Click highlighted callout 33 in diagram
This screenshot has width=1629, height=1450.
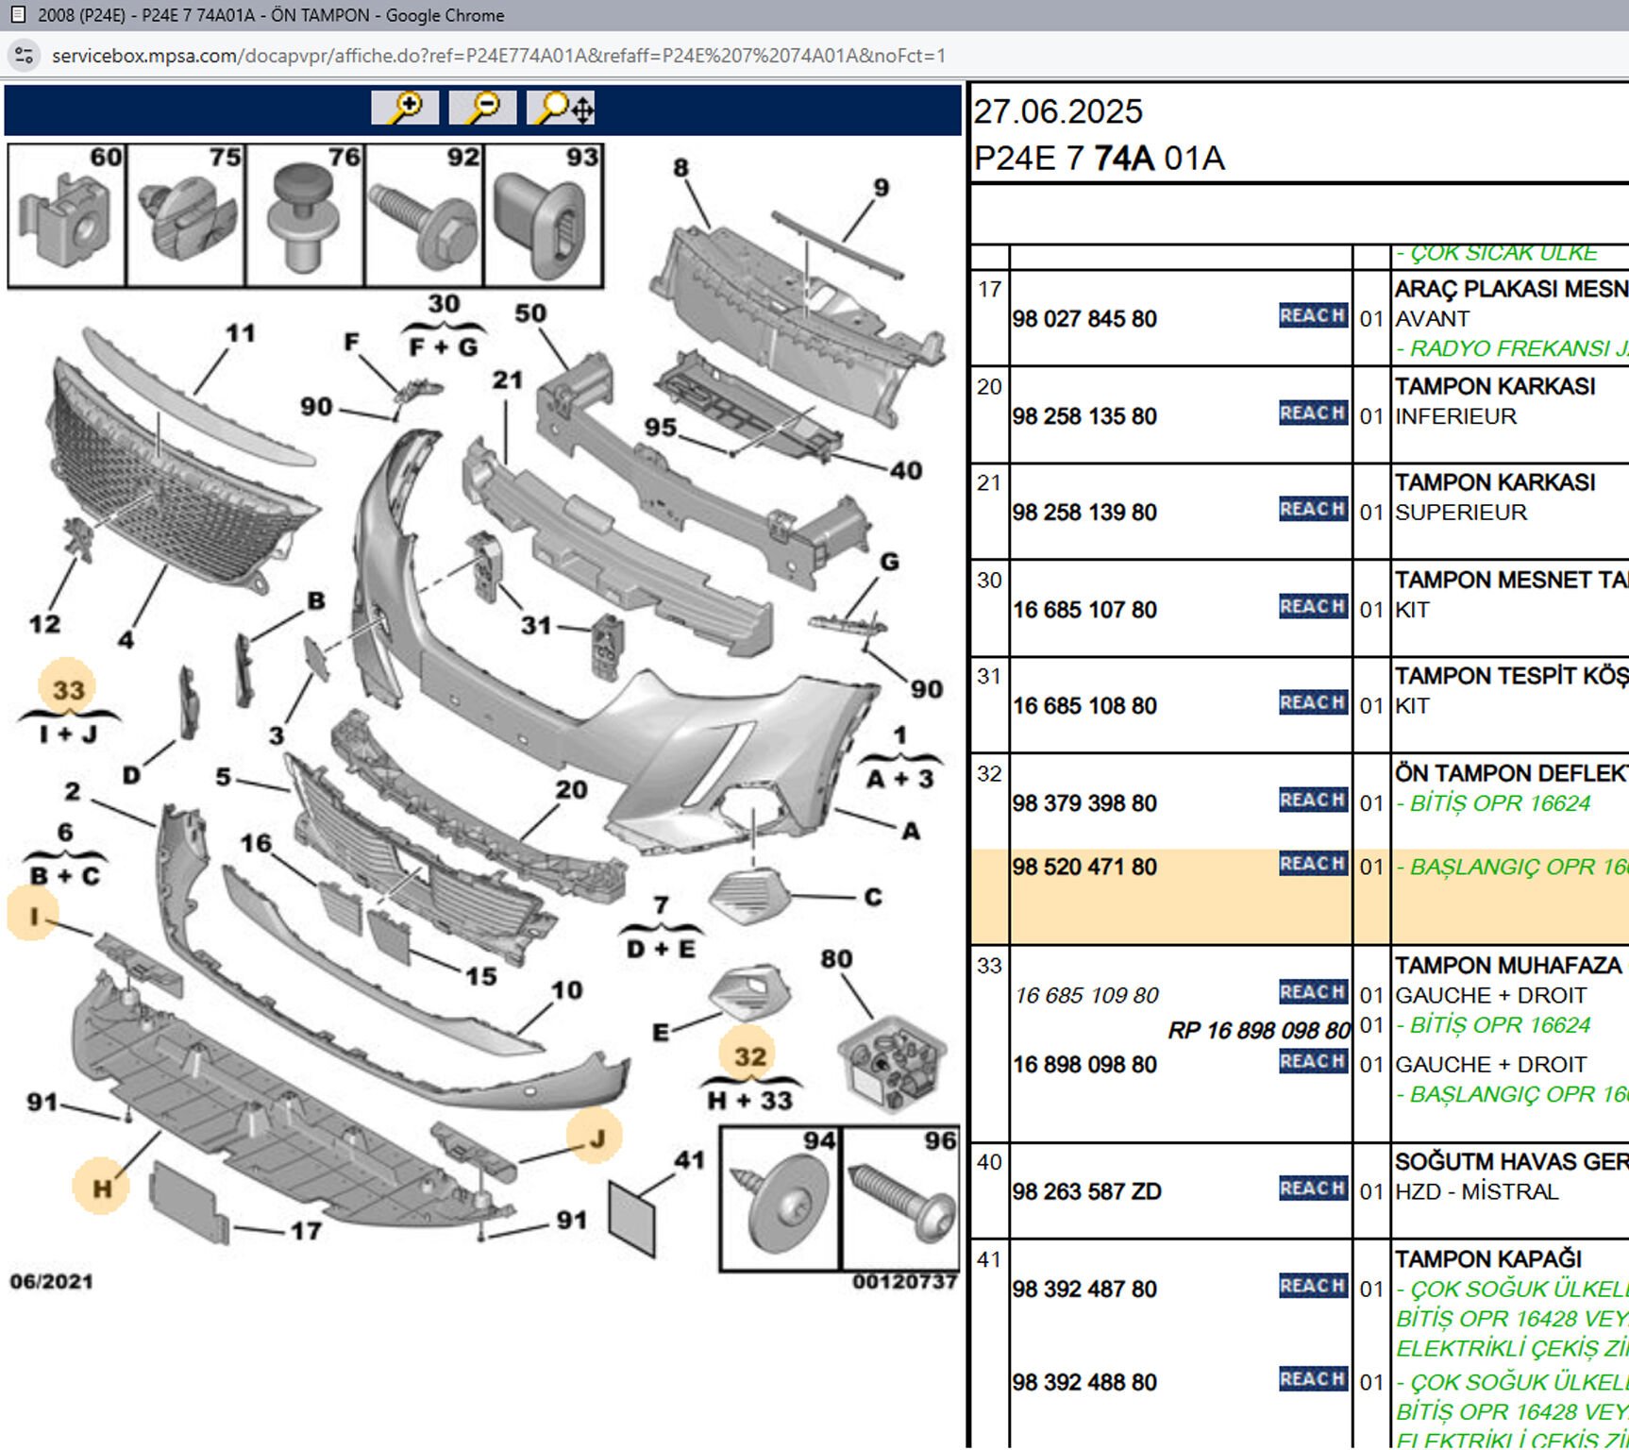click(68, 689)
